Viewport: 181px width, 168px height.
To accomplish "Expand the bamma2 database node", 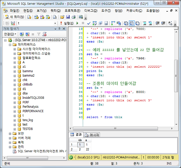I will point(15,76).
